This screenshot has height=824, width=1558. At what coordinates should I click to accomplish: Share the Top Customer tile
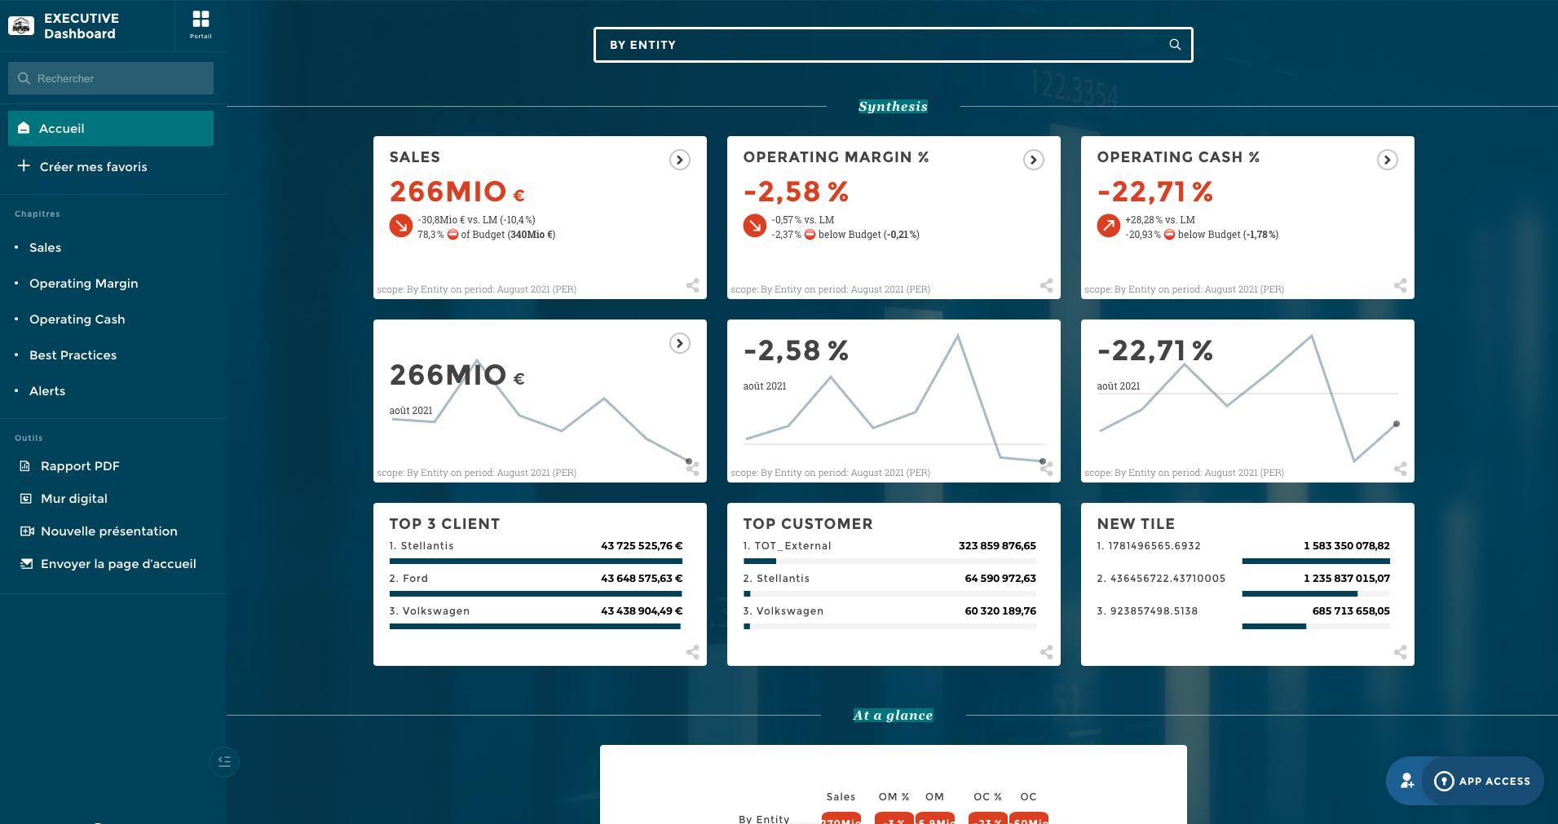click(1046, 652)
